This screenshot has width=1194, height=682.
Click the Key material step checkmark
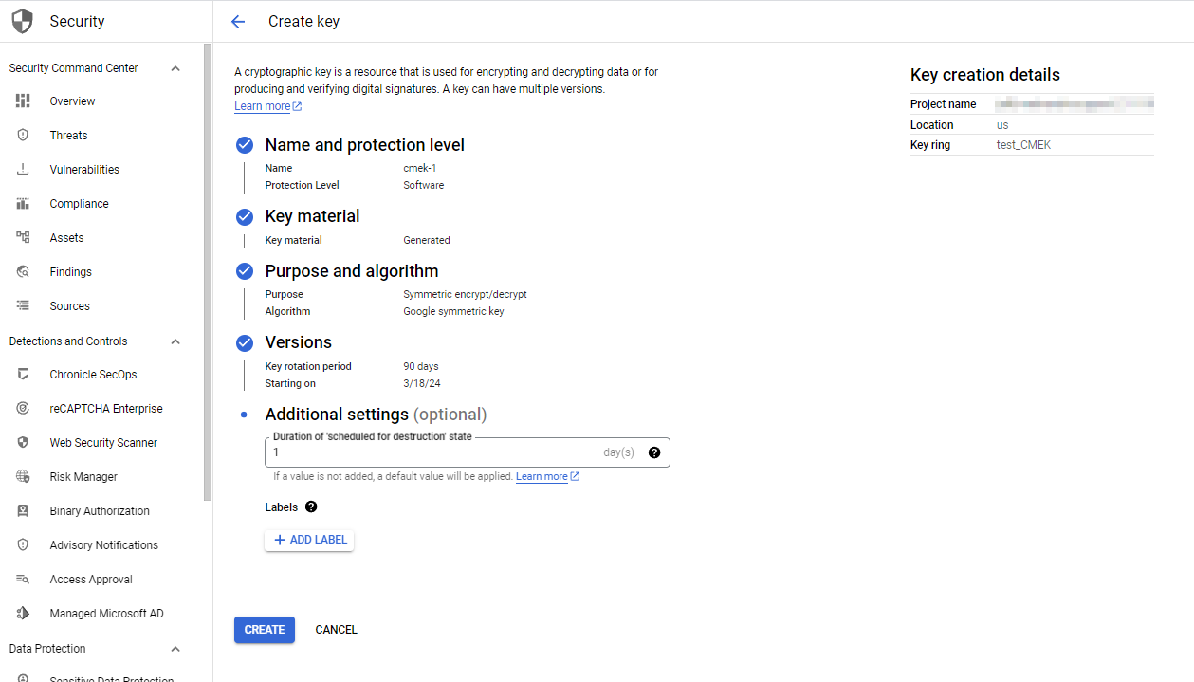tap(245, 216)
